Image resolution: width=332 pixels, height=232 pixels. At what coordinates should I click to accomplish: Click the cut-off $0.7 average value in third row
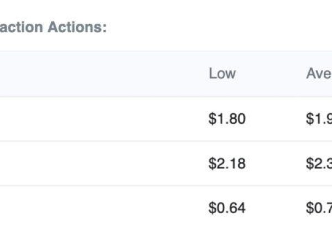point(318,208)
